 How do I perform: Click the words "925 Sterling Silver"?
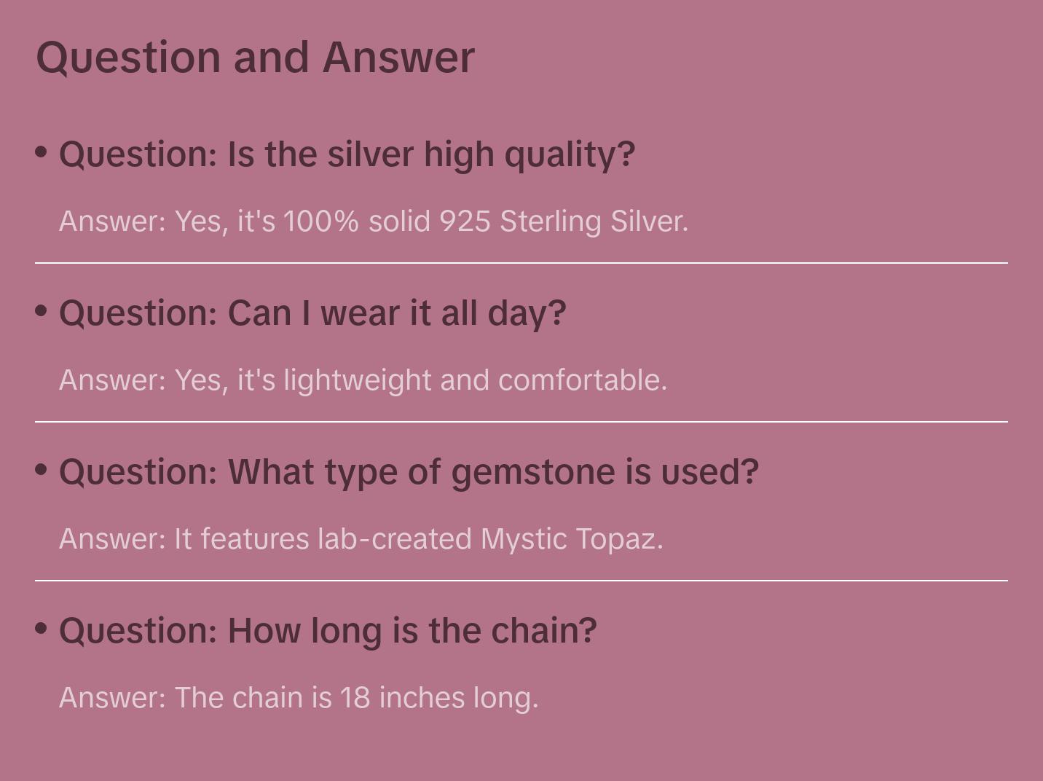(563, 221)
